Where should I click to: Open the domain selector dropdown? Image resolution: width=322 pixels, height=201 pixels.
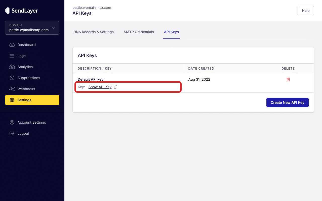click(32, 28)
